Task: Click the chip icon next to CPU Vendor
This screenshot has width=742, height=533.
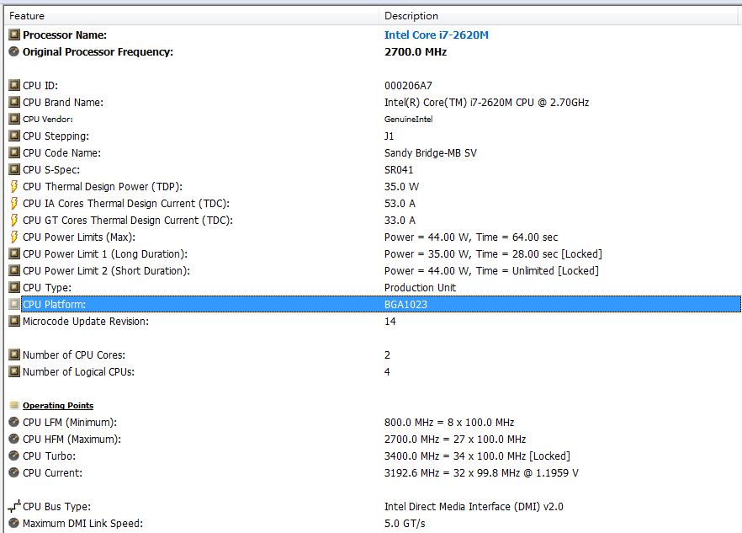Action: point(14,119)
